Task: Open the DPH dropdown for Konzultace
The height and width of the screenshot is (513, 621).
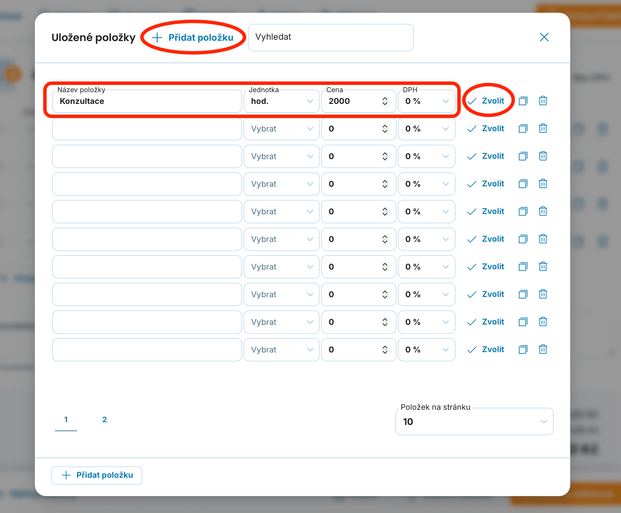Action: (427, 101)
